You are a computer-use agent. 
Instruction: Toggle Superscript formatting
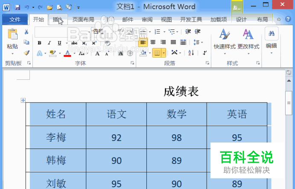tap(94, 43)
